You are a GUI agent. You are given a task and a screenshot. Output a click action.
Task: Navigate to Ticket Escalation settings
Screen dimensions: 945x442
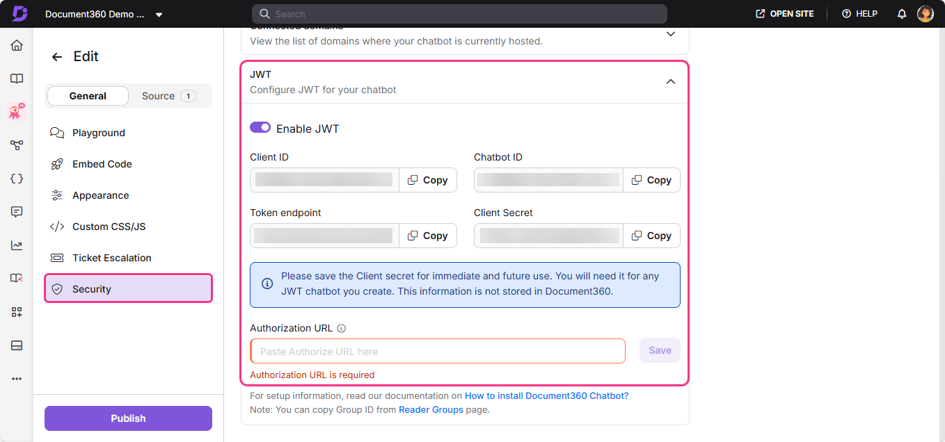tap(112, 257)
